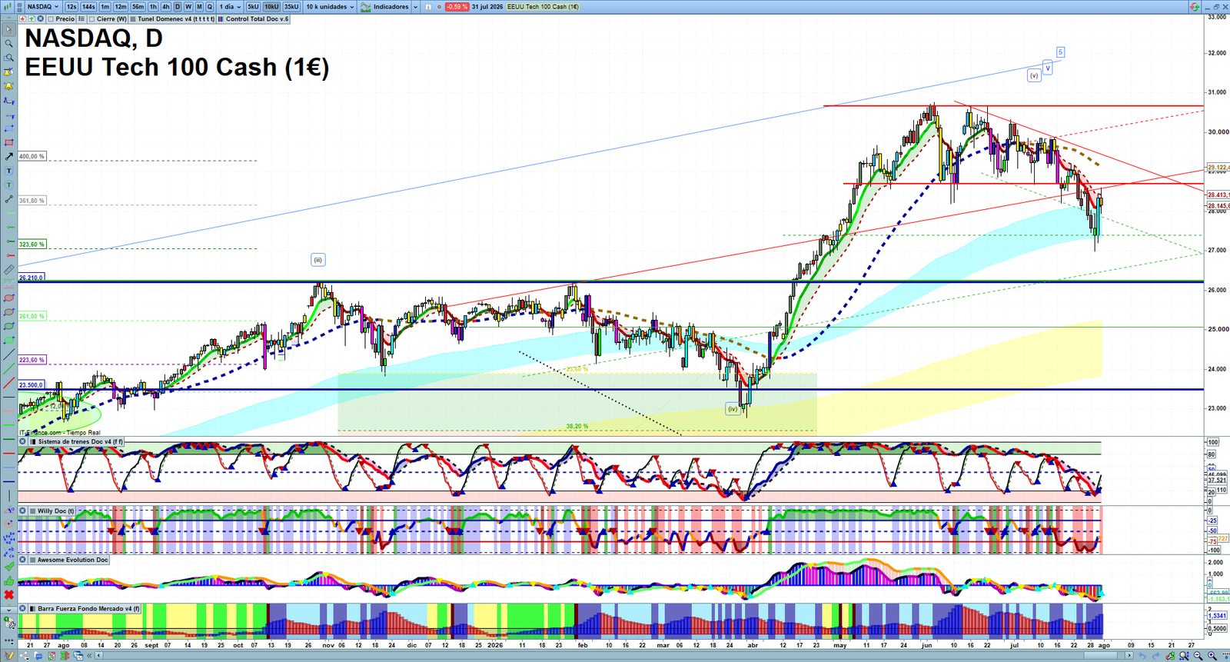Click the zoom-in magnifier at bottom right

click(1213, 656)
